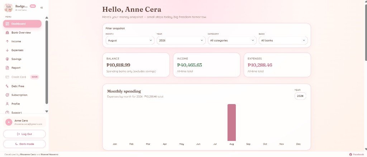Image resolution: width=367 pixels, height=157 pixels.
Task: Click the Income up-arrow icon
Action: coord(7,41)
